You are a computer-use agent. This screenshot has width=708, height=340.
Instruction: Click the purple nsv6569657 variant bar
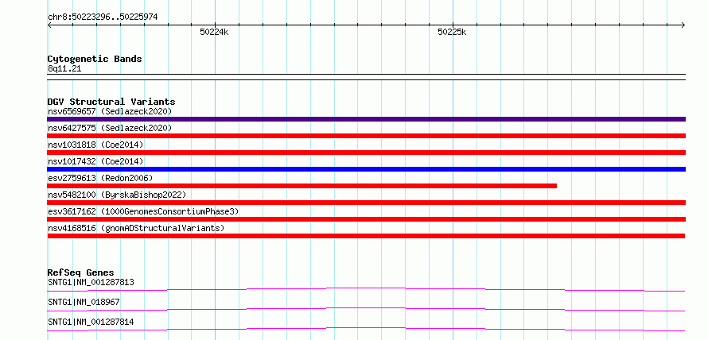point(366,119)
